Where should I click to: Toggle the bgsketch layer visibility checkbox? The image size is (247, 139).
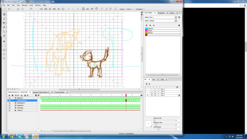click(x=10, y=105)
